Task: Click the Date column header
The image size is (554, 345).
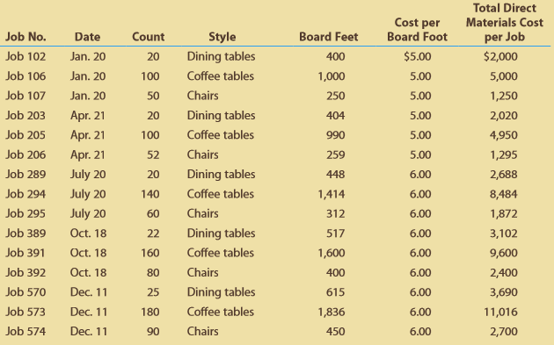Action: (x=87, y=37)
